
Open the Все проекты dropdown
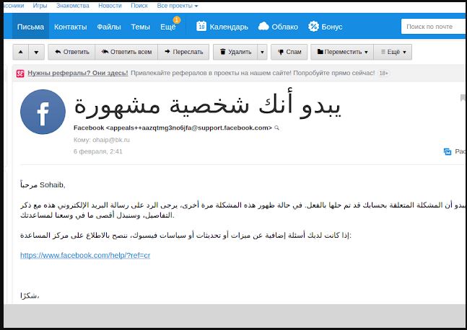point(178,6)
